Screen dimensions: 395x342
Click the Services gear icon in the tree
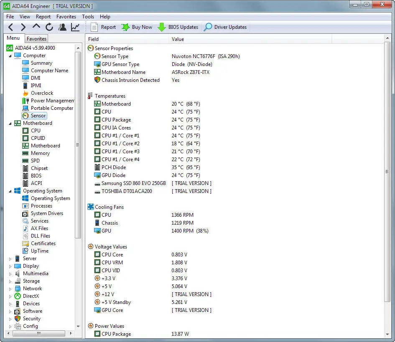(25, 221)
